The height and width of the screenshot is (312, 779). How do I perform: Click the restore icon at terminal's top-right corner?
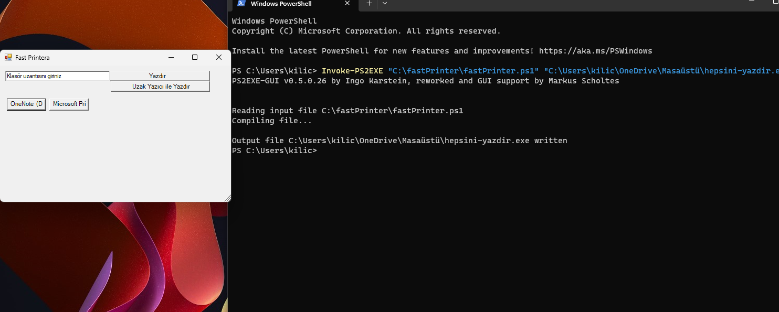pyautogui.click(x=776, y=2)
